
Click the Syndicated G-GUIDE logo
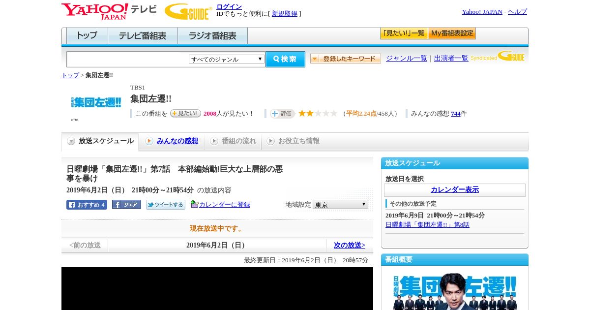pos(498,56)
